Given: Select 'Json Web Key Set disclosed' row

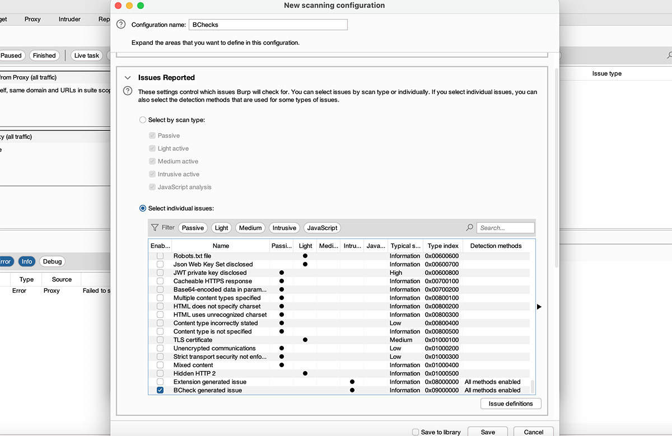Looking at the screenshot, I should coord(339,264).
